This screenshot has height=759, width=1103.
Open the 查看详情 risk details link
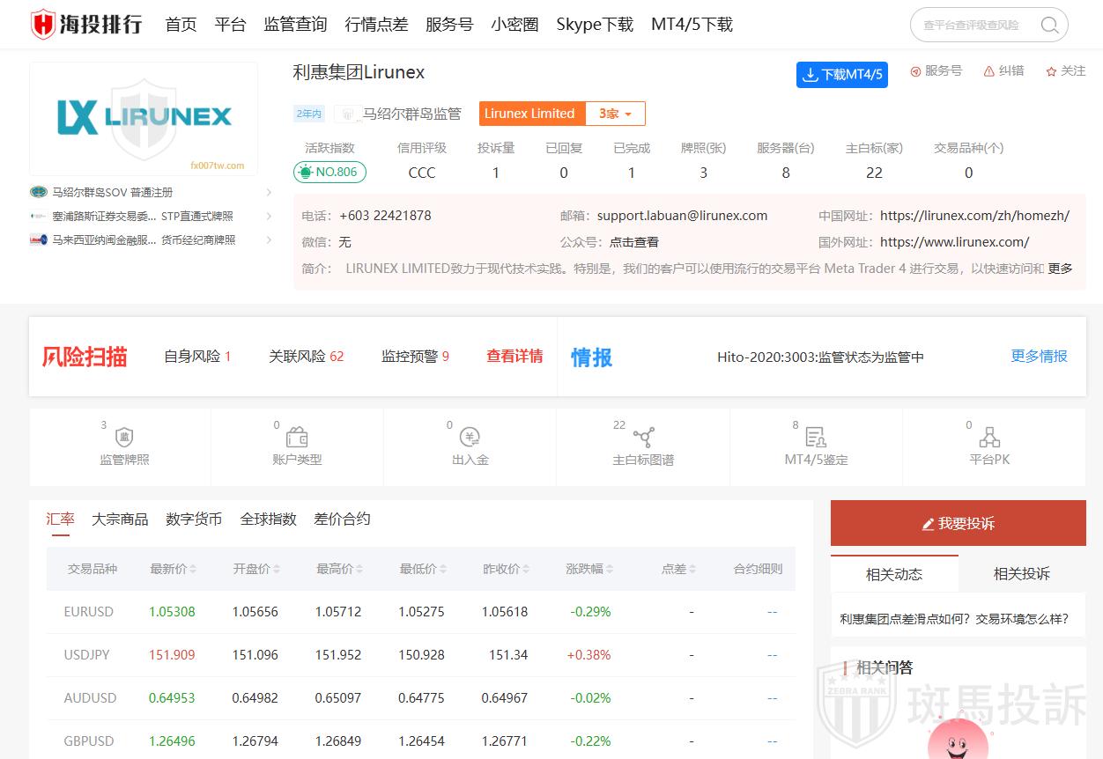click(x=514, y=357)
